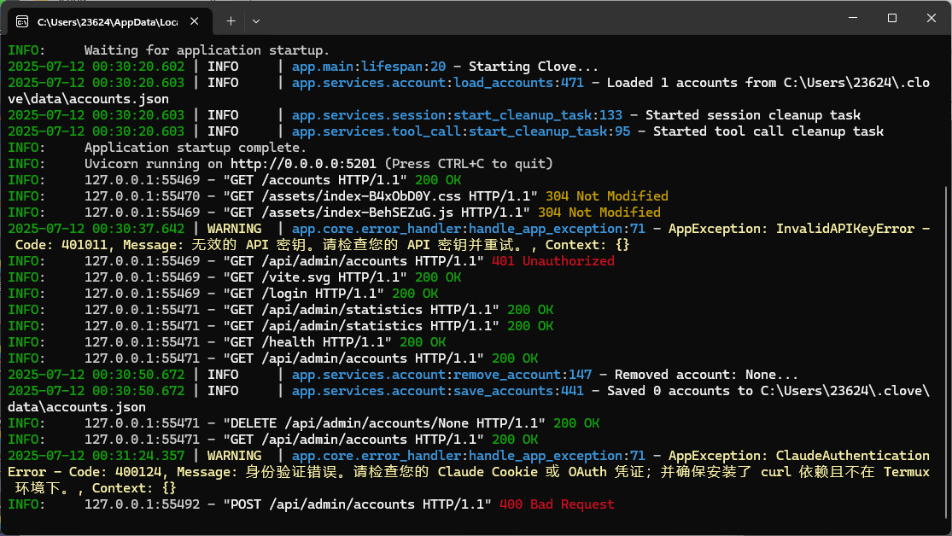Click the red 401 Unauthorized status text

[x=552, y=261]
